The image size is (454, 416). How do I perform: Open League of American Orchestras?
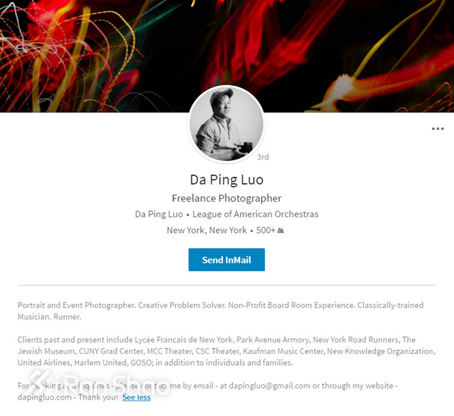255,214
